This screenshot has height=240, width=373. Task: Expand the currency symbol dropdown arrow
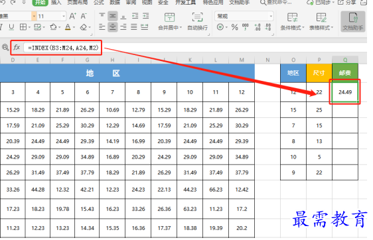click(226, 27)
